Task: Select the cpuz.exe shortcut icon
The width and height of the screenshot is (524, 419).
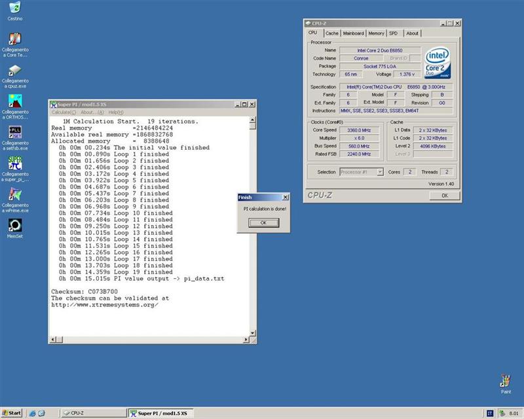Action: pyautogui.click(x=14, y=70)
